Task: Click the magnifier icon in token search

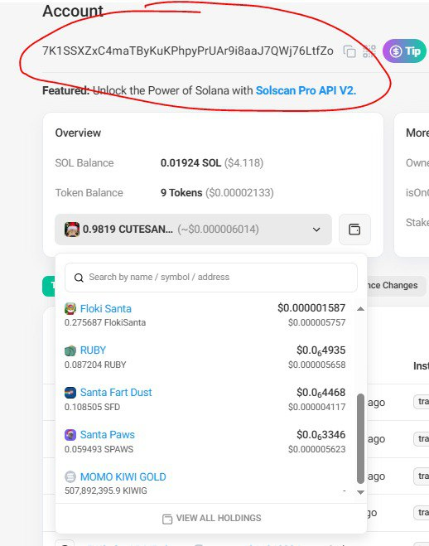Action: pyautogui.click(x=79, y=278)
